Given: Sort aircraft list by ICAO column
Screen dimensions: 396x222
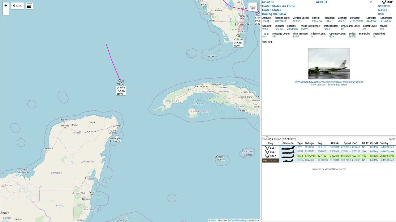Looking at the screenshot, I should (355, 143).
